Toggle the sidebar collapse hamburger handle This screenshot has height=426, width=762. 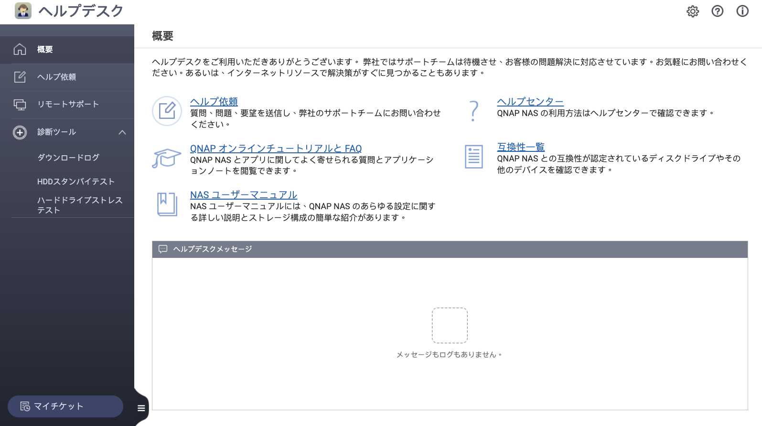click(x=141, y=408)
